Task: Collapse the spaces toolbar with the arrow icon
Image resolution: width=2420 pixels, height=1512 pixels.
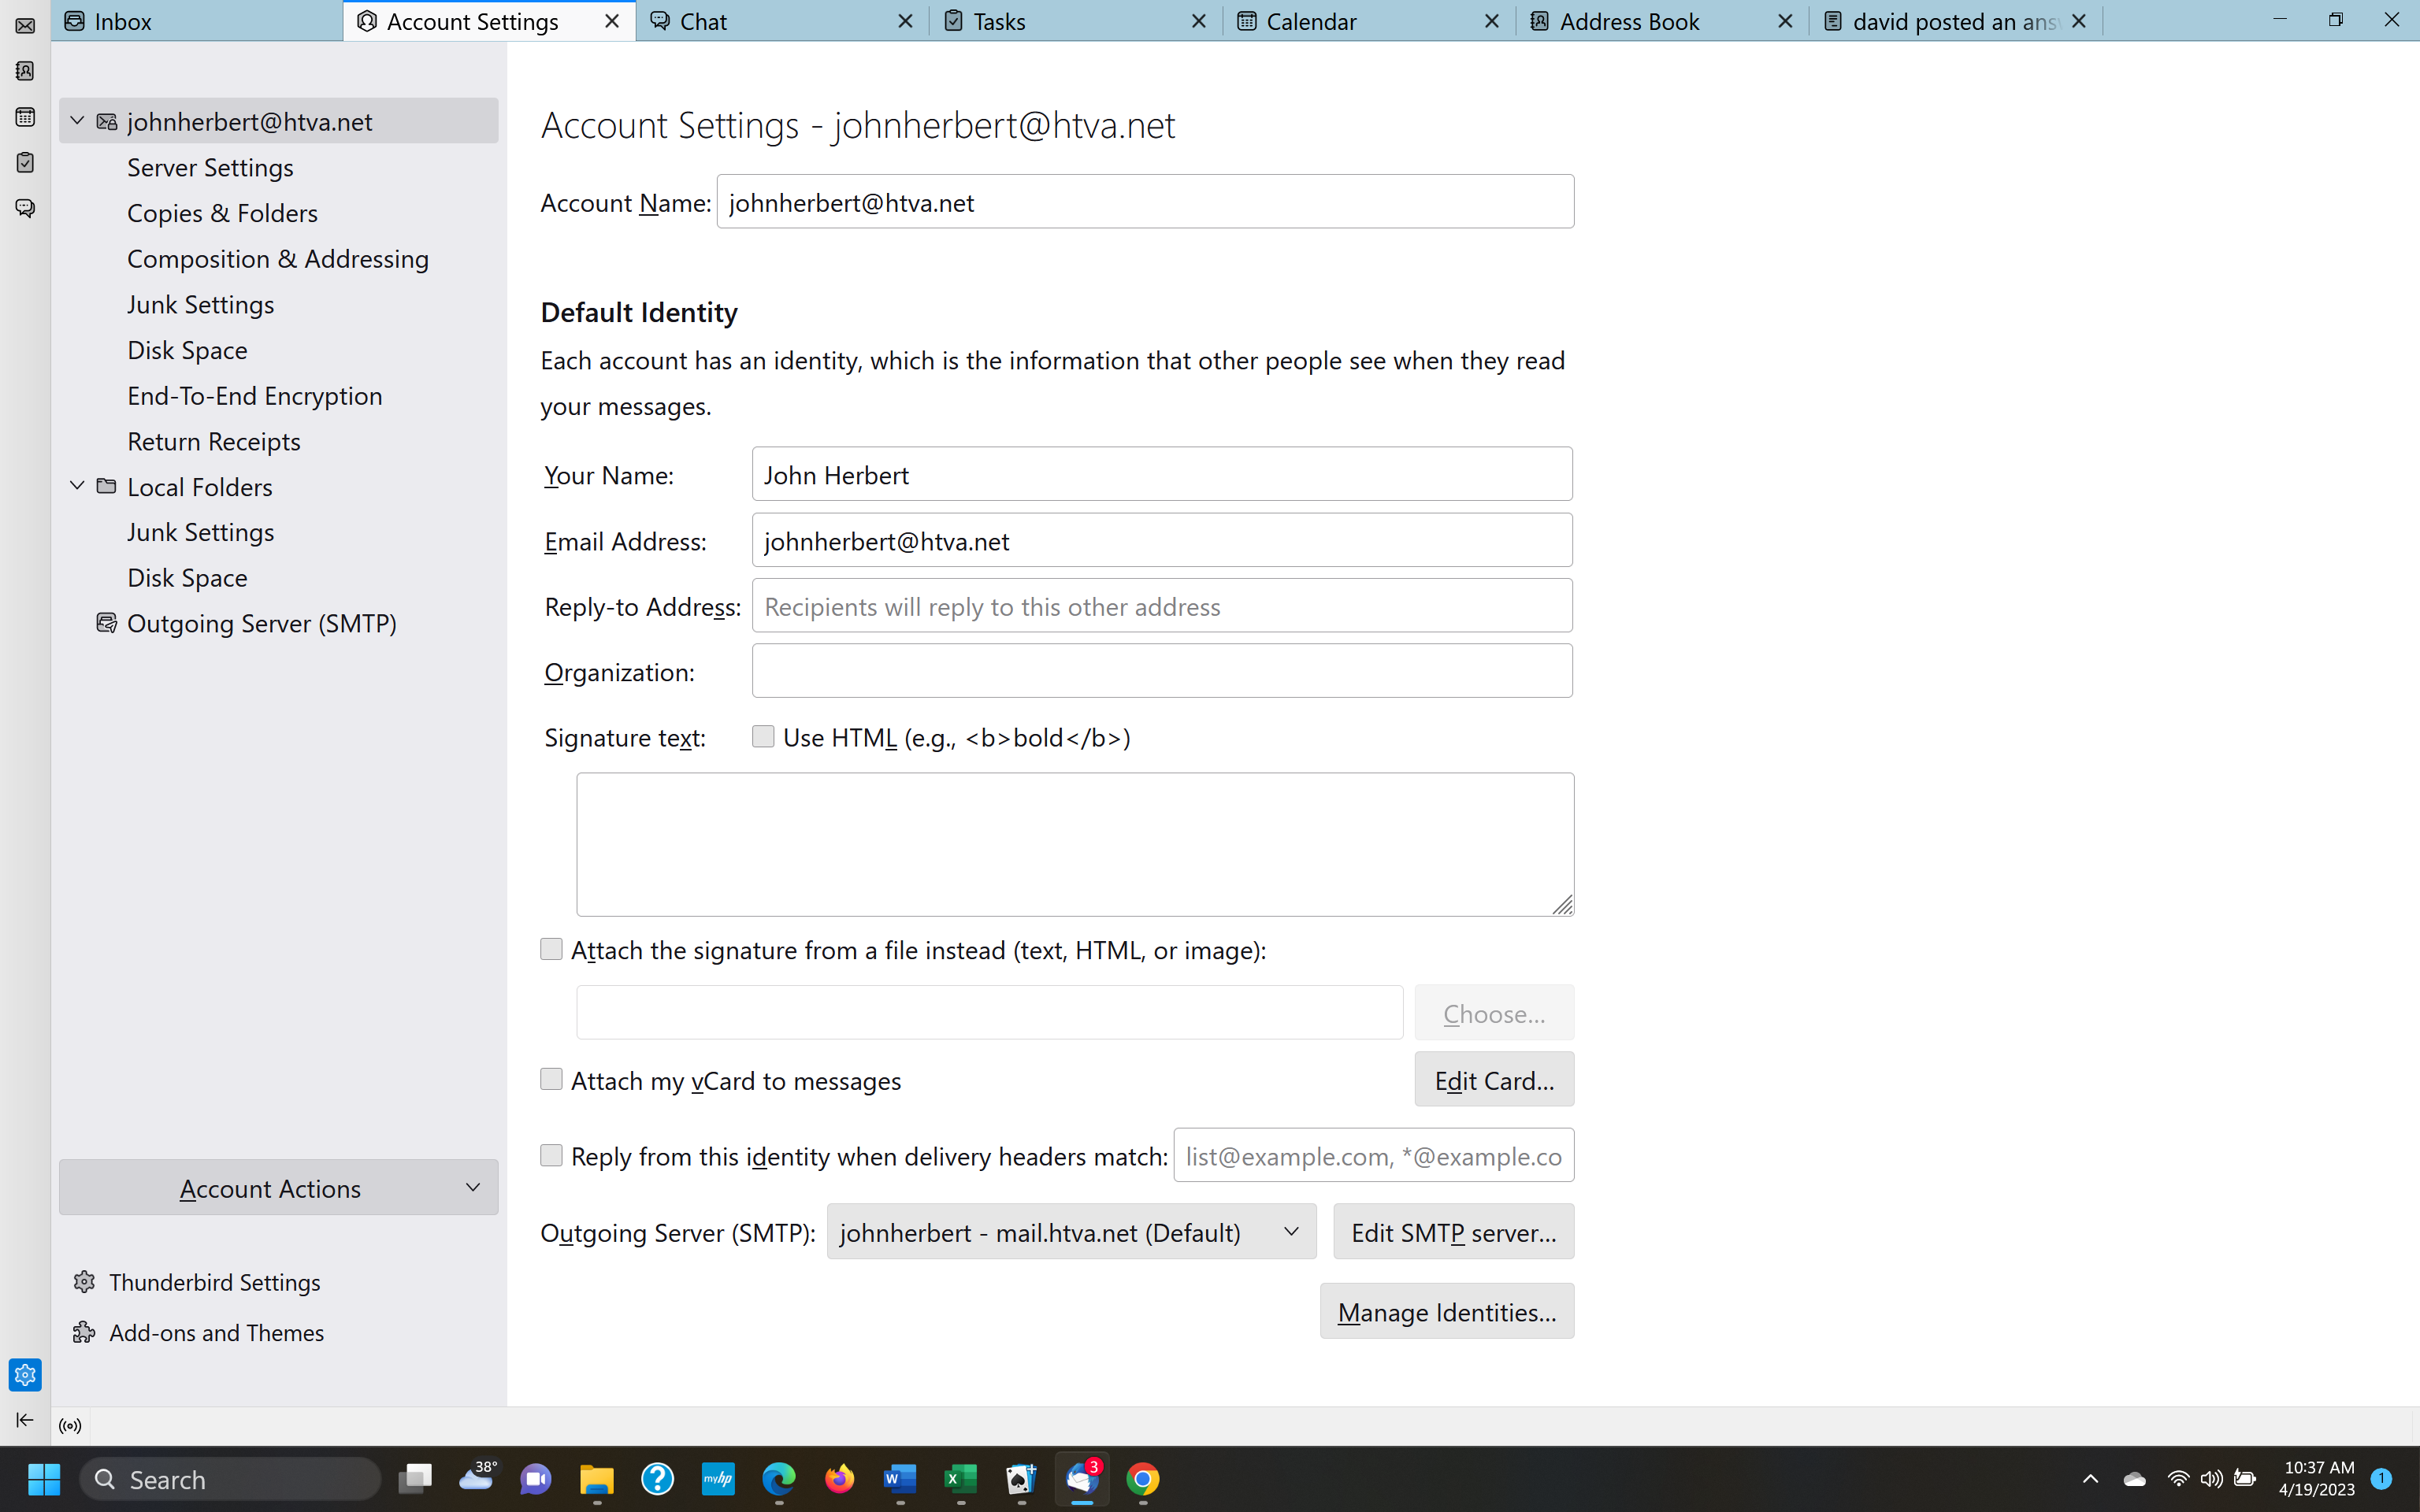Action: (x=25, y=1420)
